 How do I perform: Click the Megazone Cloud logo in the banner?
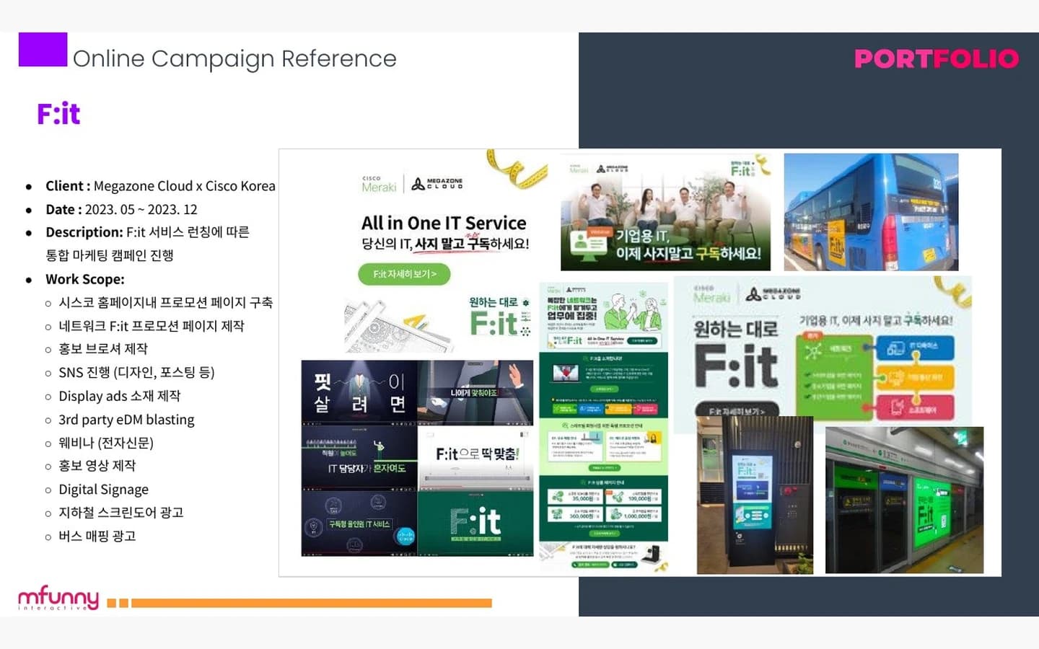point(438,184)
